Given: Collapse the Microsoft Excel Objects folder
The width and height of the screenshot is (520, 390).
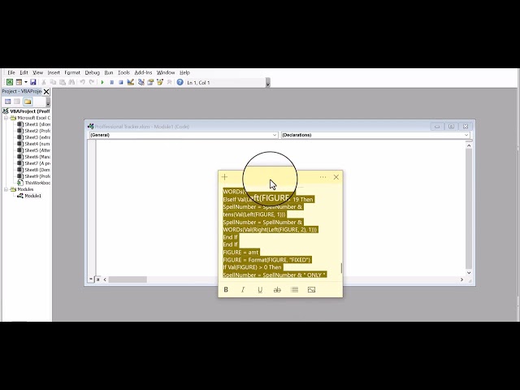Looking at the screenshot, I should [6, 118].
